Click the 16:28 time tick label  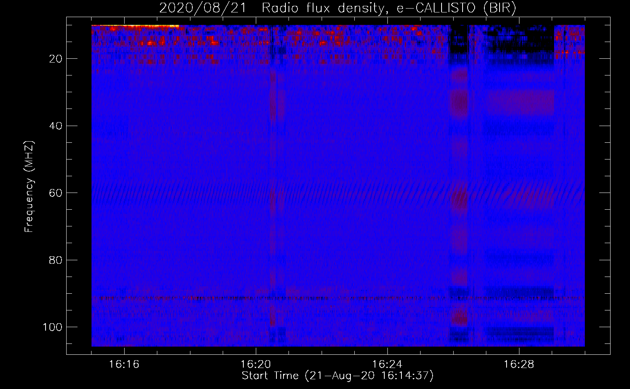[x=519, y=364]
